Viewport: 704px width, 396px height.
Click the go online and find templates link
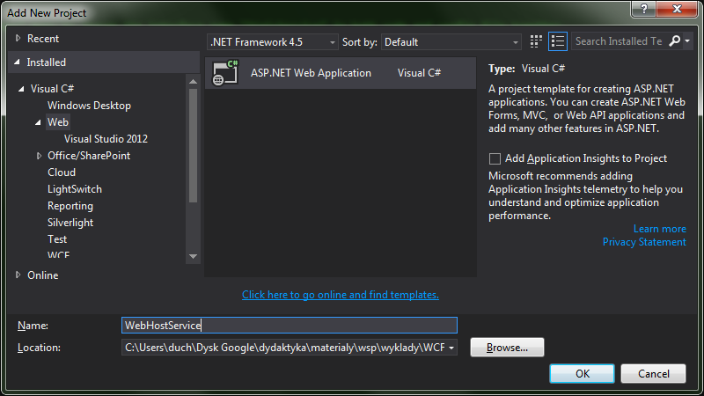click(x=341, y=295)
